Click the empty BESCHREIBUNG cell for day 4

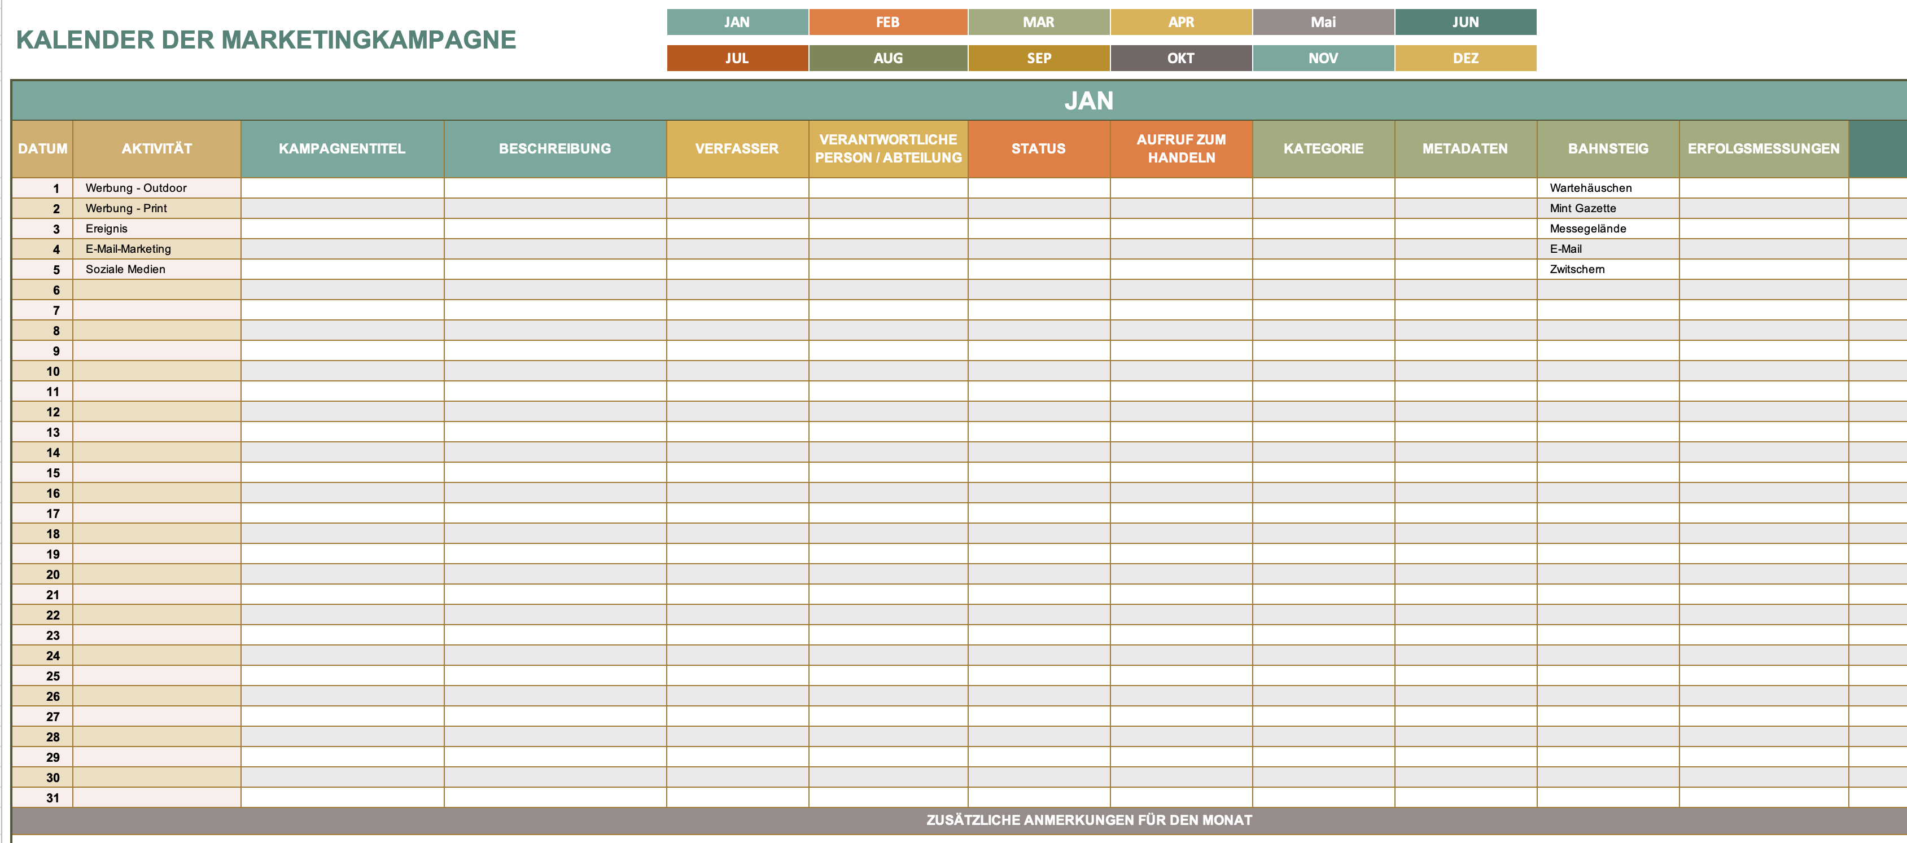click(556, 249)
